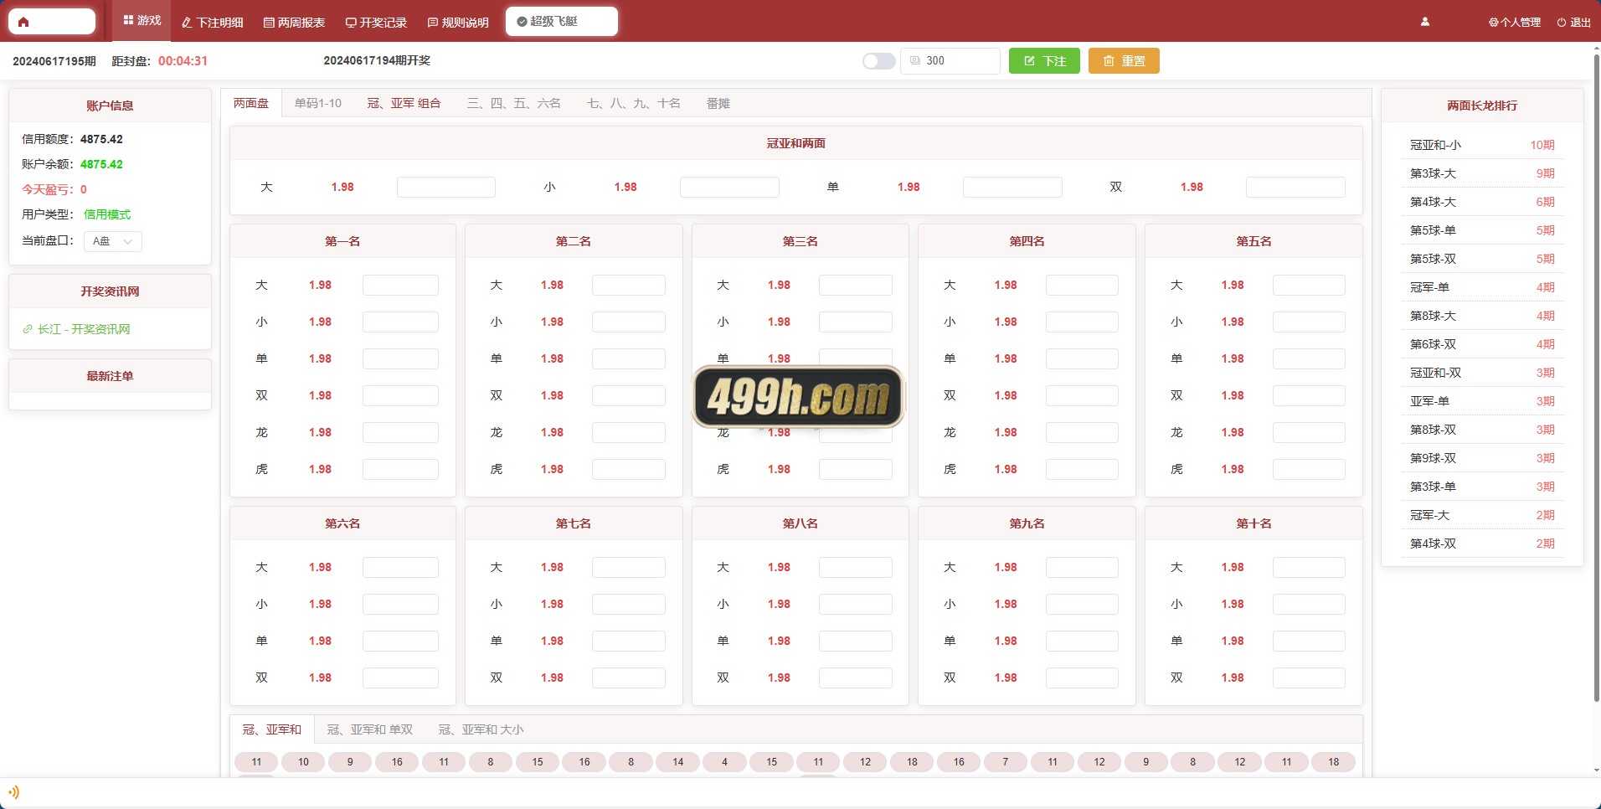
Task: Click 冠亚和两面 双 amount input
Action: coord(1295,187)
